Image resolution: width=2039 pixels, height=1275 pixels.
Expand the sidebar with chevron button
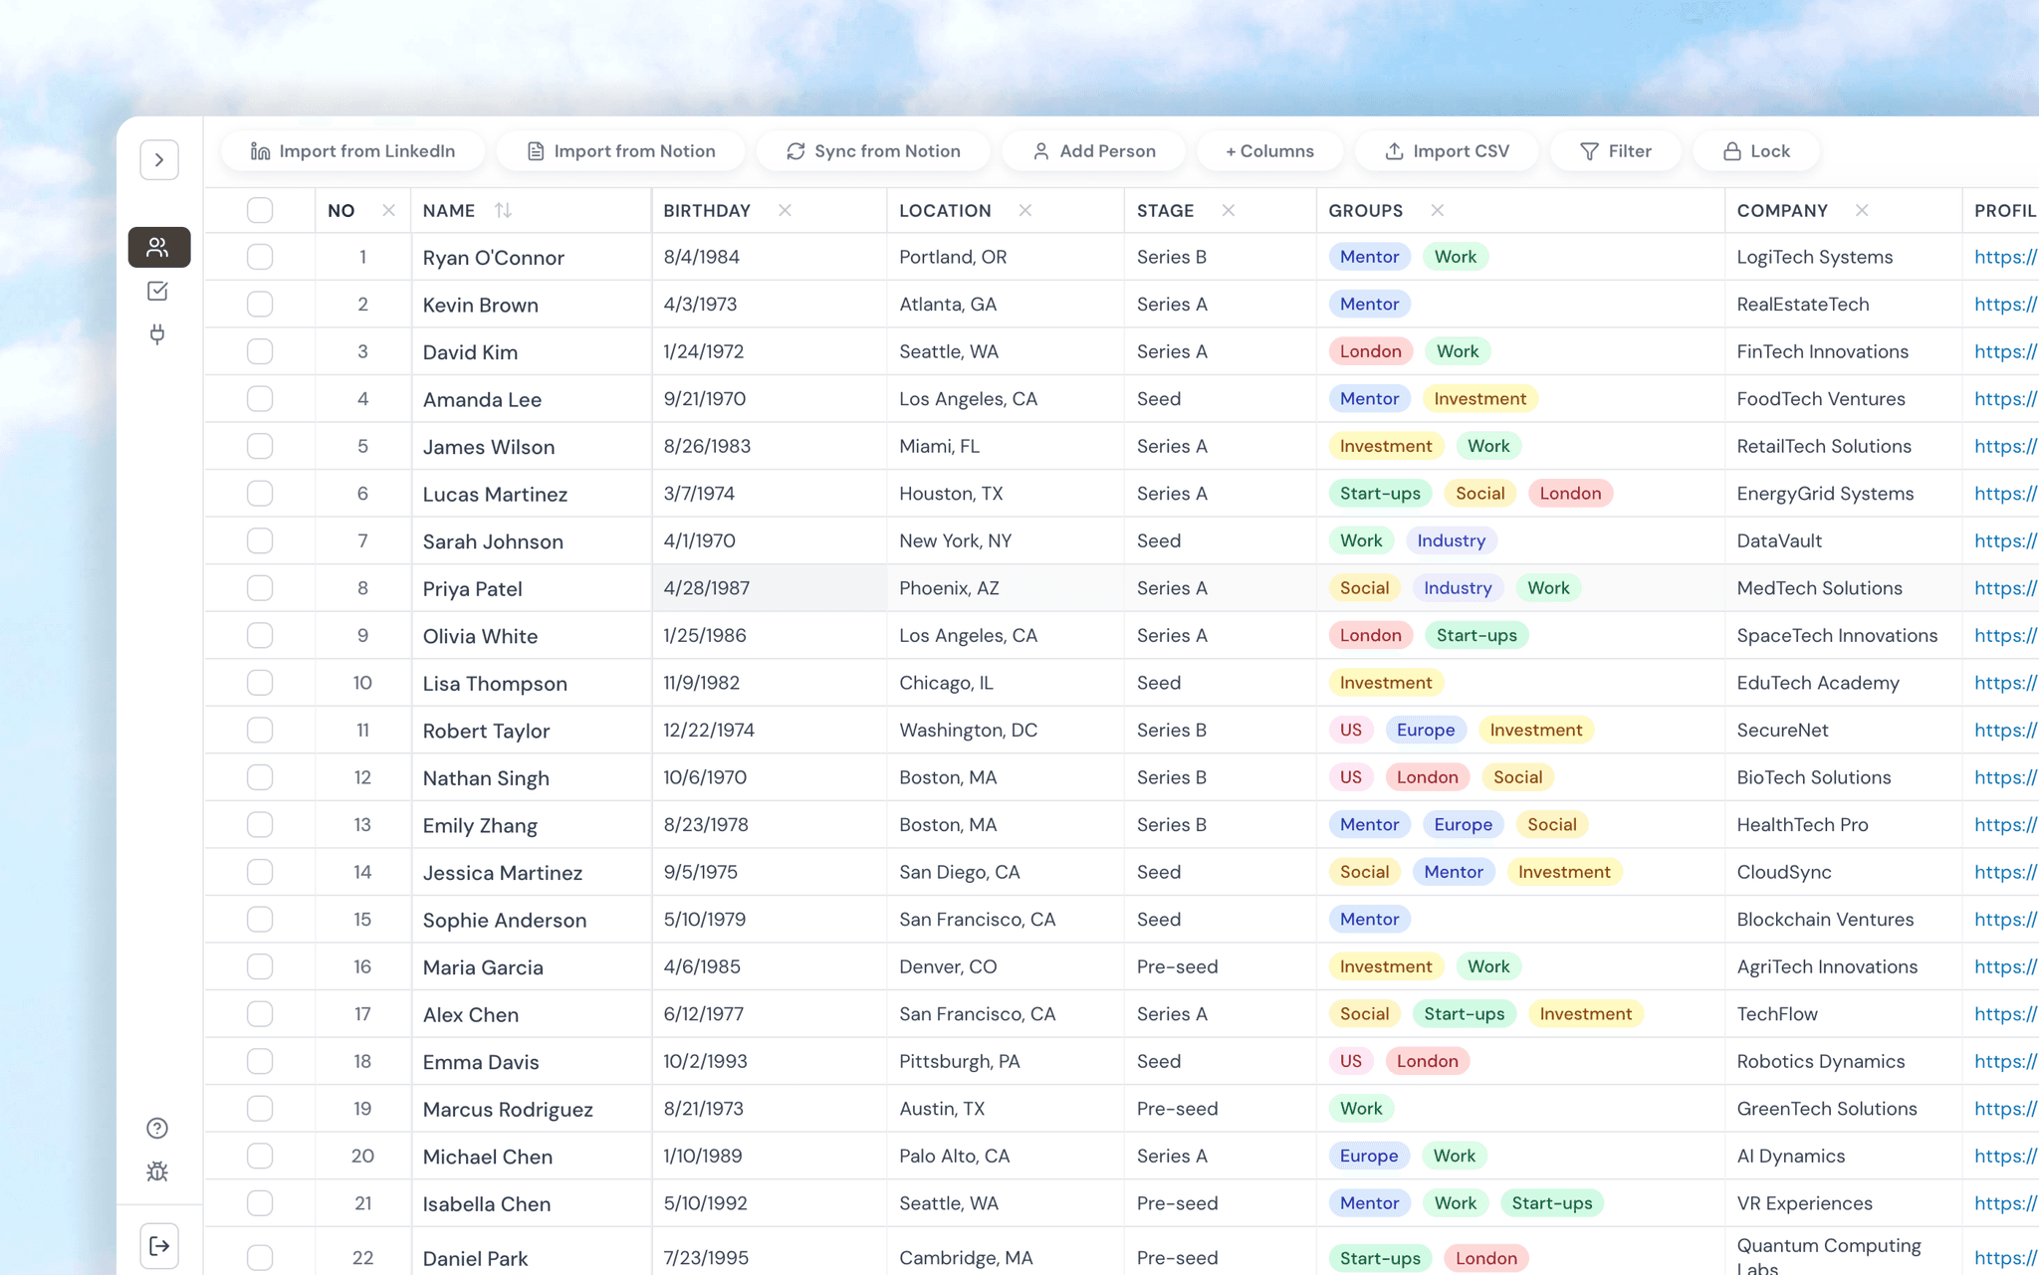(x=159, y=159)
